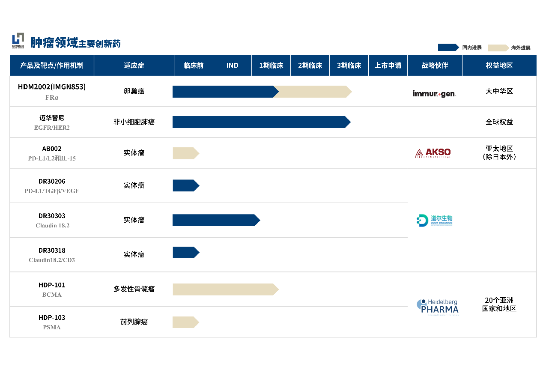Viewport: 543px width, 376px height.
Task: Click the Heidelberg Pharma logo
Action: tap(437, 307)
